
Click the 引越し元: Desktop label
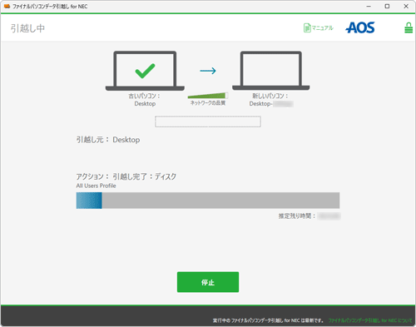(108, 140)
